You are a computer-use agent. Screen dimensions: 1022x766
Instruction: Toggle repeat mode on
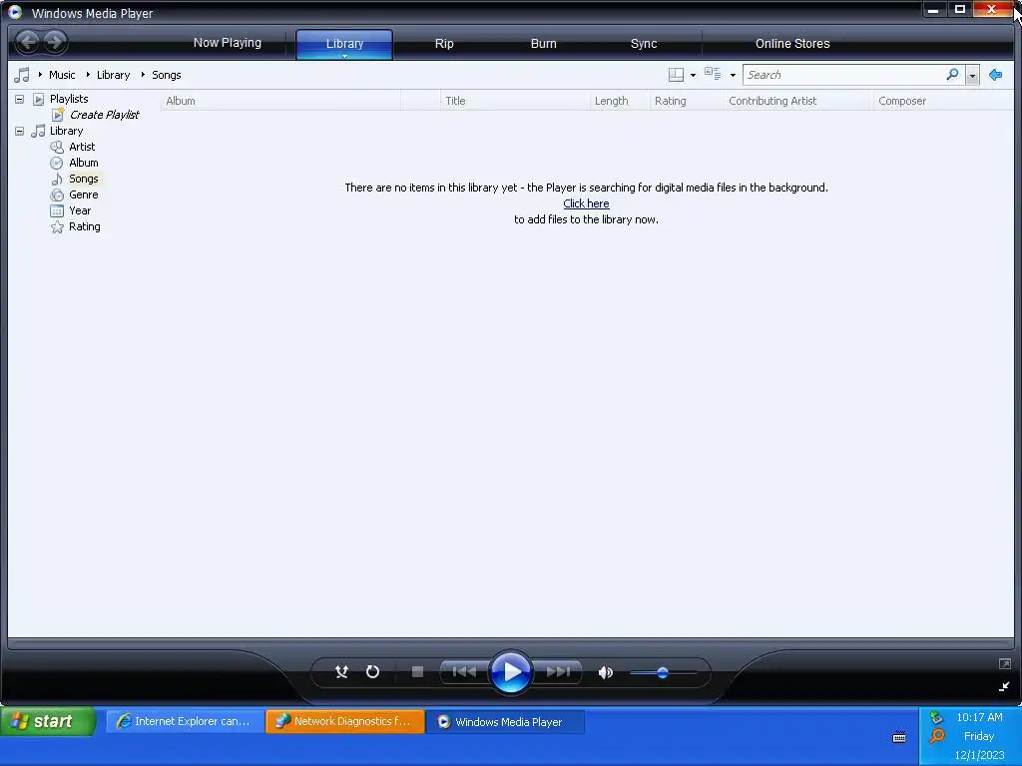373,671
